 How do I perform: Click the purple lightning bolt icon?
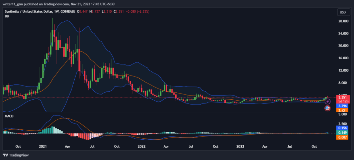pos(327,102)
